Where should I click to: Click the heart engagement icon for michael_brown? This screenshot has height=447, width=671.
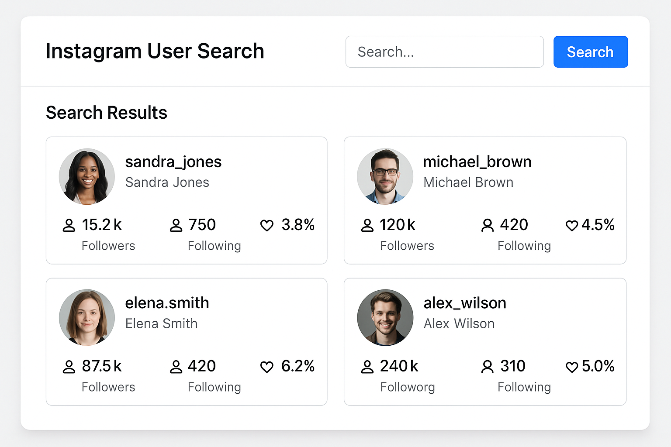pyautogui.click(x=572, y=225)
